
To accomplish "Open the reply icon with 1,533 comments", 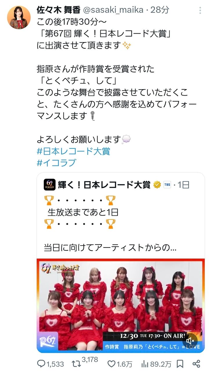I will [42, 363].
